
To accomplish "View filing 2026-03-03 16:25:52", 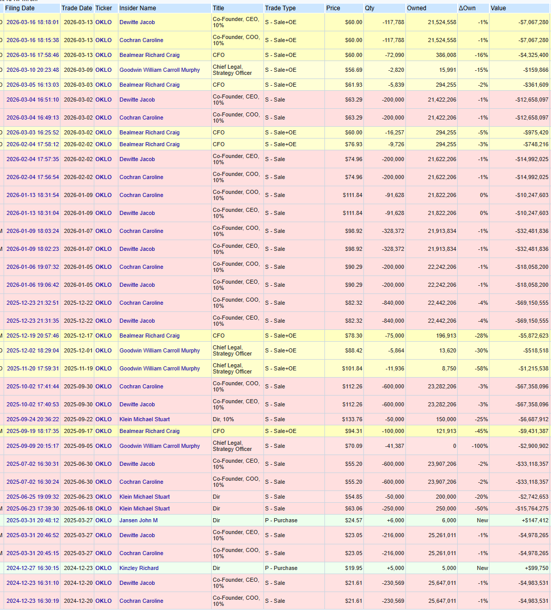I will click(x=33, y=132).
